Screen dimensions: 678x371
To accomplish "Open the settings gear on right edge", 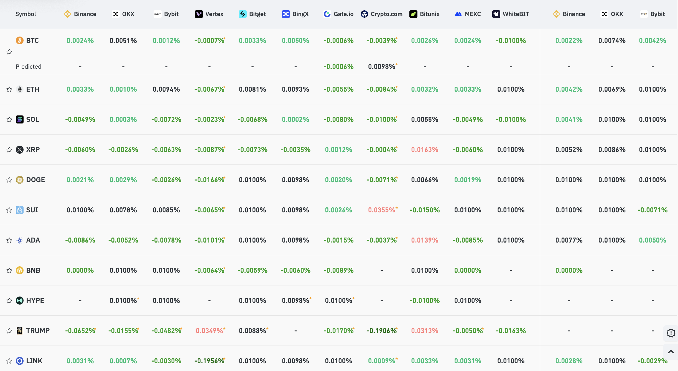I will pyautogui.click(x=671, y=333).
